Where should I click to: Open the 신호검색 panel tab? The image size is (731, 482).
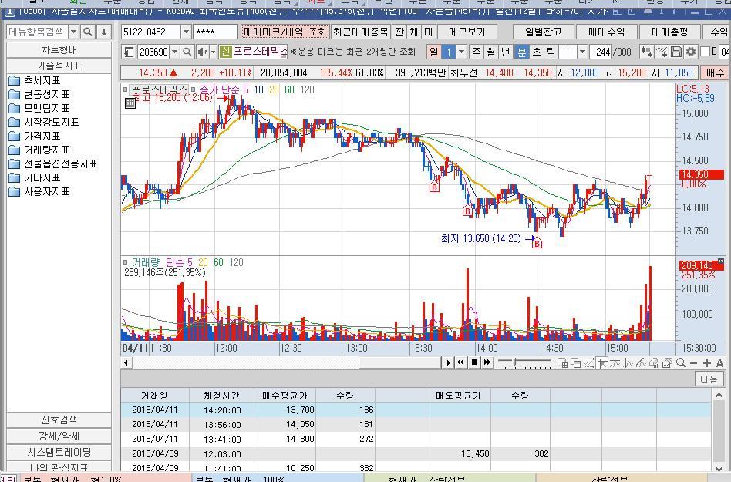[59, 420]
